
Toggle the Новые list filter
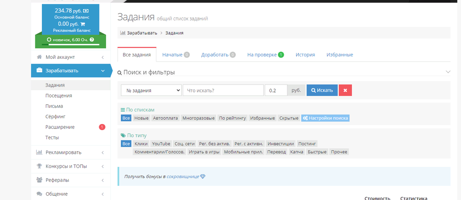[141, 118]
